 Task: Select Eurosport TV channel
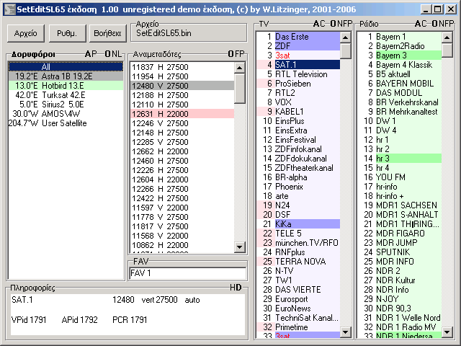click(x=298, y=299)
